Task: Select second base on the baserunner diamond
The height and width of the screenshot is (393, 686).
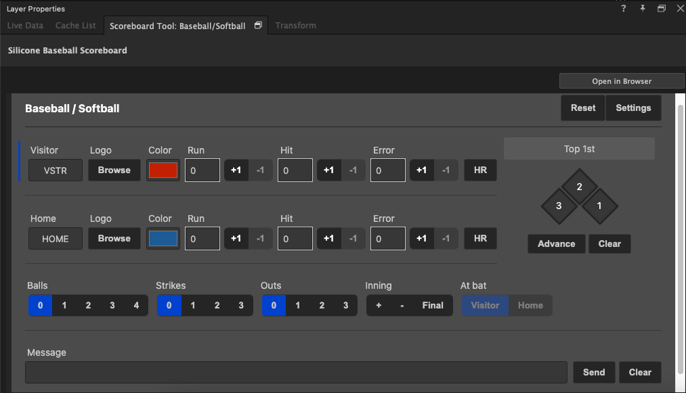Action: point(579,186)
